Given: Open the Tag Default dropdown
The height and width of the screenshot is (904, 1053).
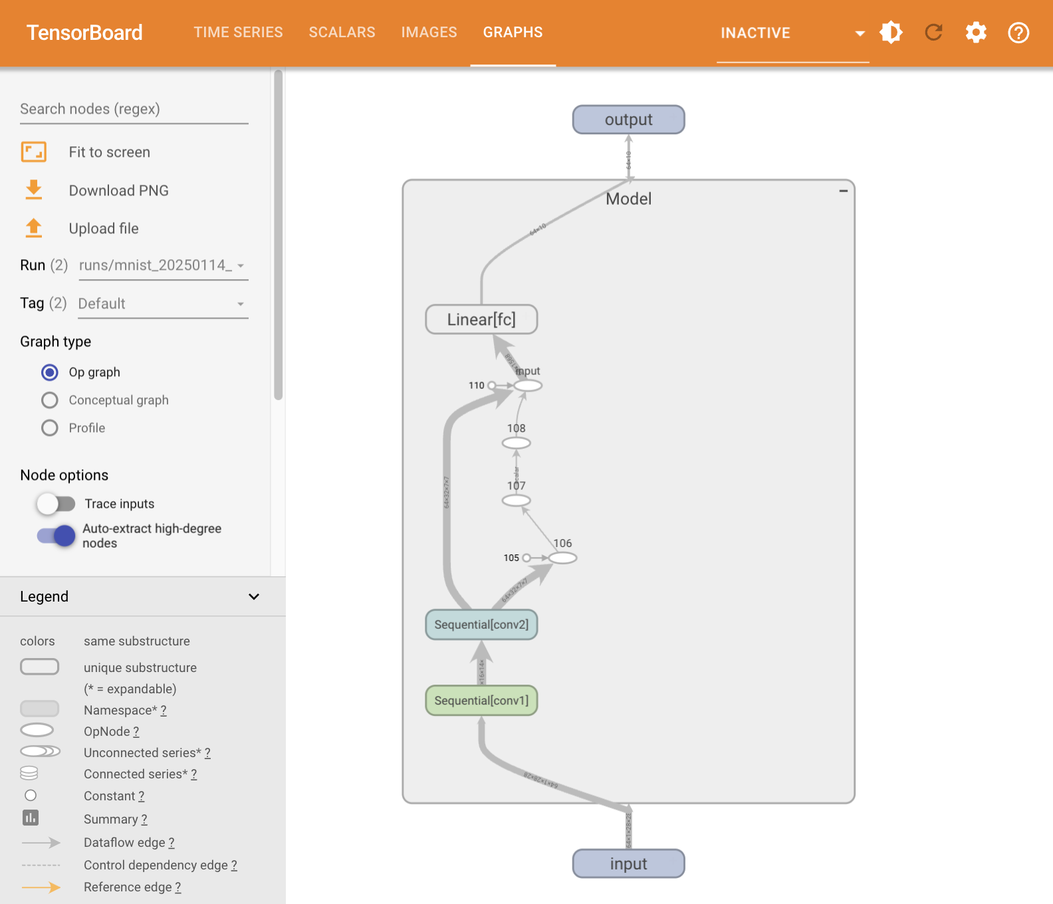Looking at the screenshot, I should click(163, 304).
